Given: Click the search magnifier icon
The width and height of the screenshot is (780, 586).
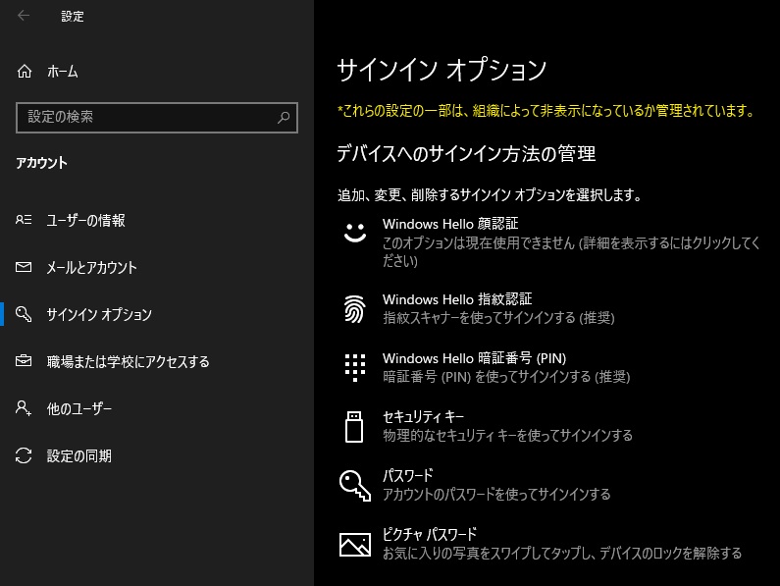Looking at the screenshot, I should 284,117.
